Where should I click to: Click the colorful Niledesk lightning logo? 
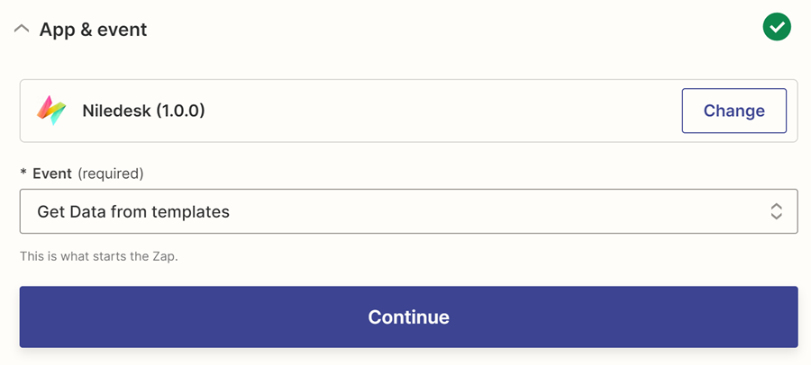point(51,111)
